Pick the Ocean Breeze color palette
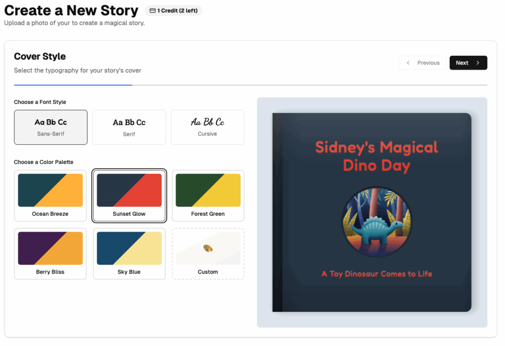505x346 pixels. pyautogui.click(x=50, y=196)
